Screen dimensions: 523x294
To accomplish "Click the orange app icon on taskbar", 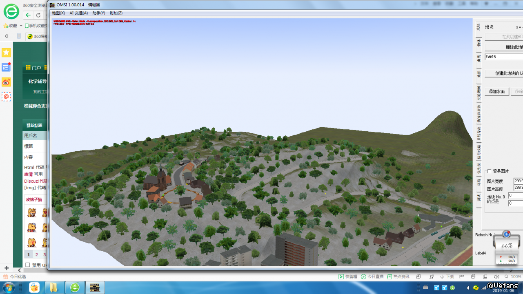I will 34,287.
